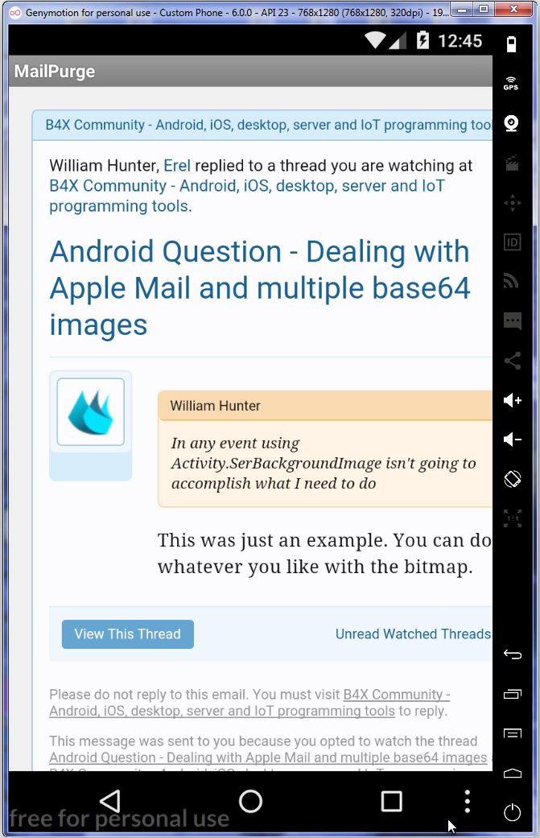Viewport: 540px width, 838px height.
Task: Open the Android Question thread title
Action: pyautogui.click(x=260, y=288)
